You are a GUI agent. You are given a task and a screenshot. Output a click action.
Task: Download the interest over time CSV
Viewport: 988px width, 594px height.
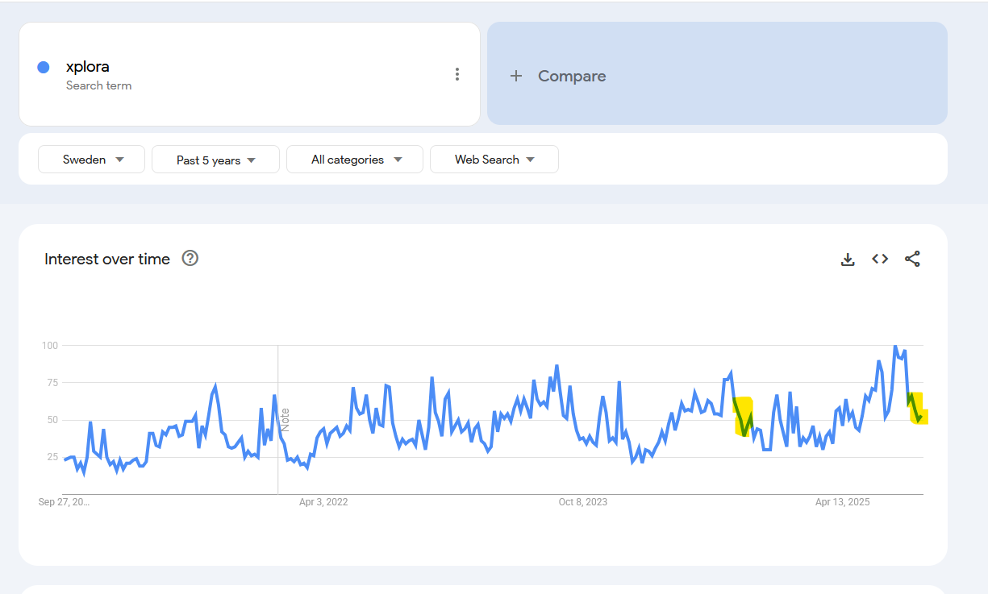point(848,259)
